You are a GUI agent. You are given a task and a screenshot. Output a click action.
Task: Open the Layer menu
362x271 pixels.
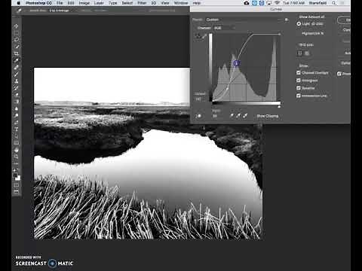[x=99, y=3]
